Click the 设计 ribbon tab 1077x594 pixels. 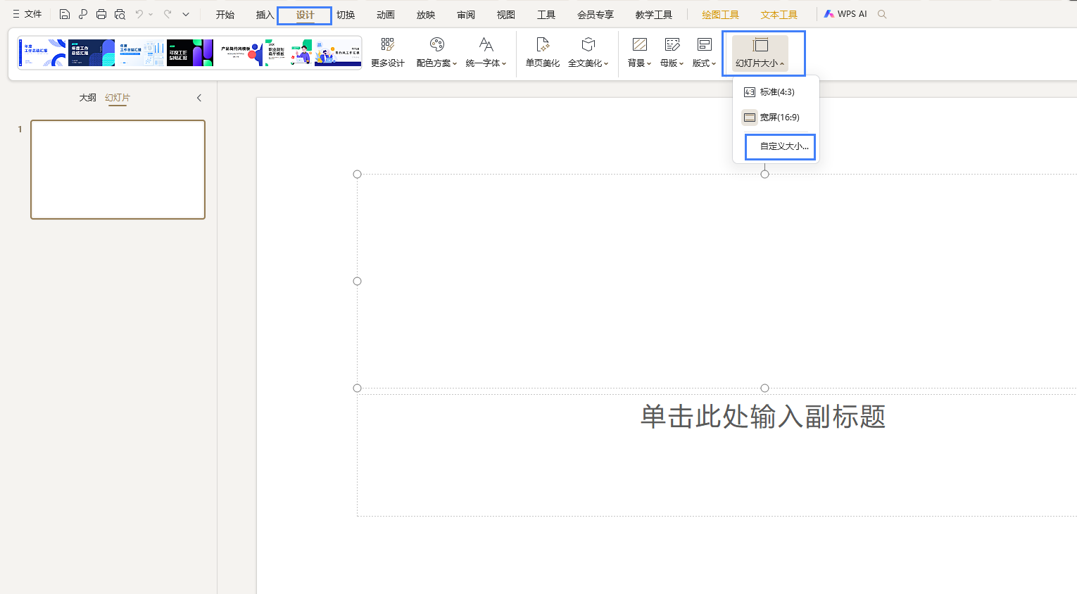pos(305,15)
